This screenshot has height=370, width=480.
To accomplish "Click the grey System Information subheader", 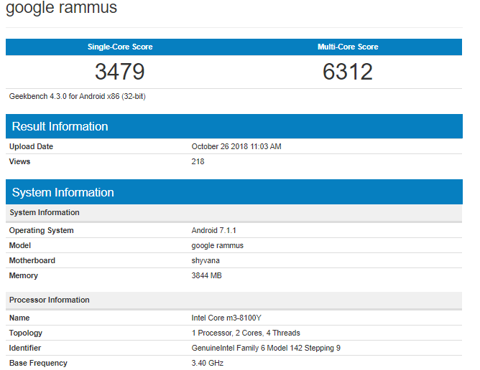I will tap(234, 213).
